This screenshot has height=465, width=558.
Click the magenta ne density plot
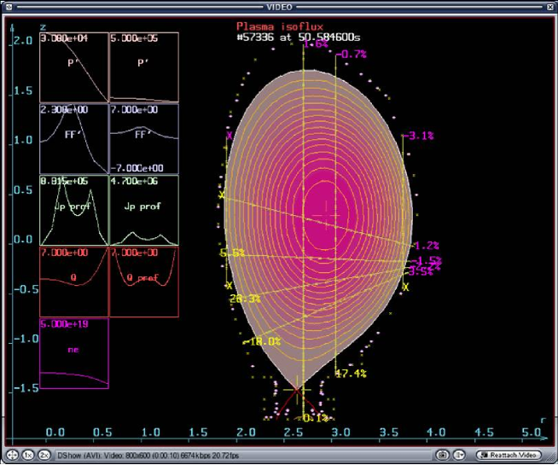click(74, 353)
